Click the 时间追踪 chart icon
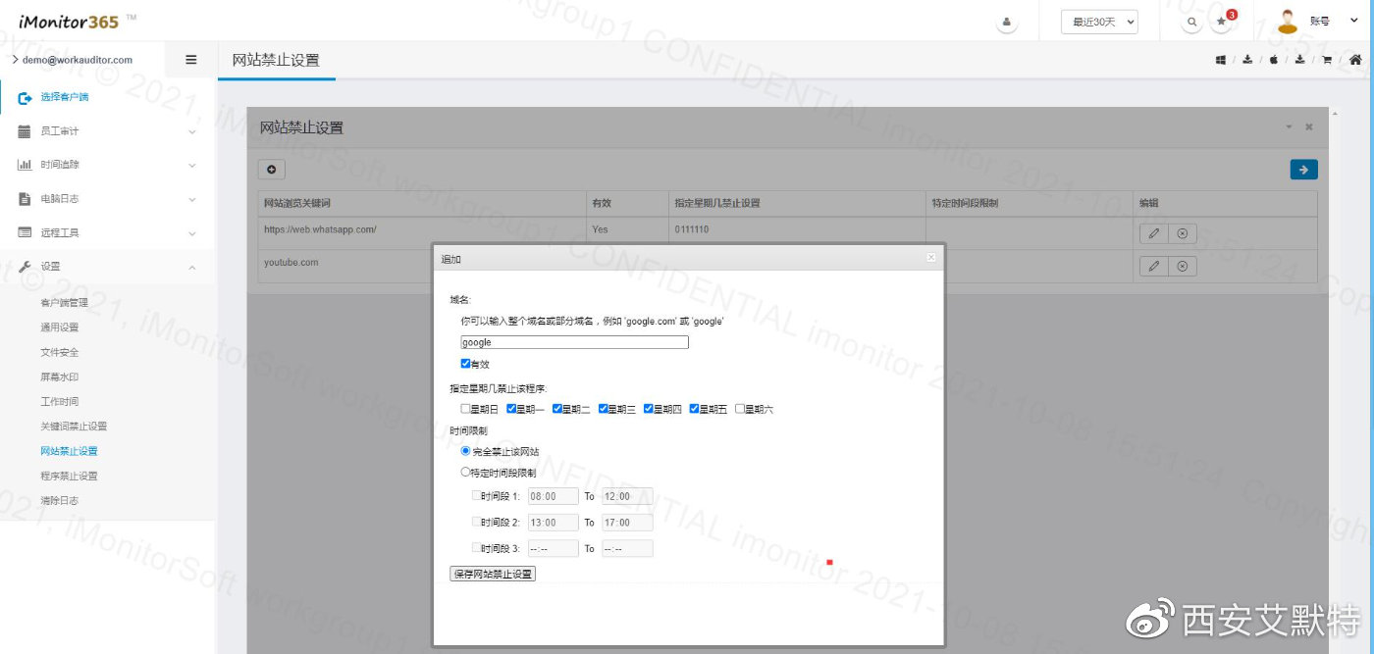The image size is (1374, 654). pos(25,165)
